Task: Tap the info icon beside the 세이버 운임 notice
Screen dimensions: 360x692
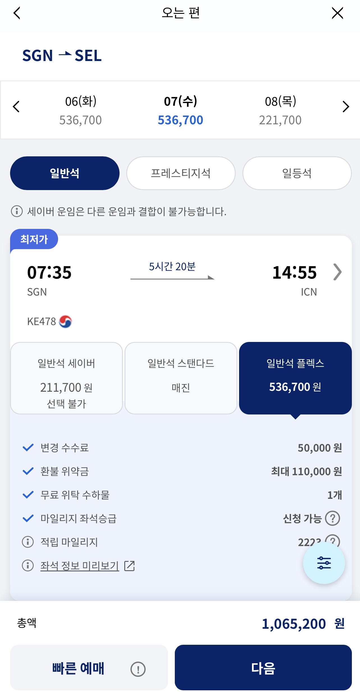Action: 17,211
